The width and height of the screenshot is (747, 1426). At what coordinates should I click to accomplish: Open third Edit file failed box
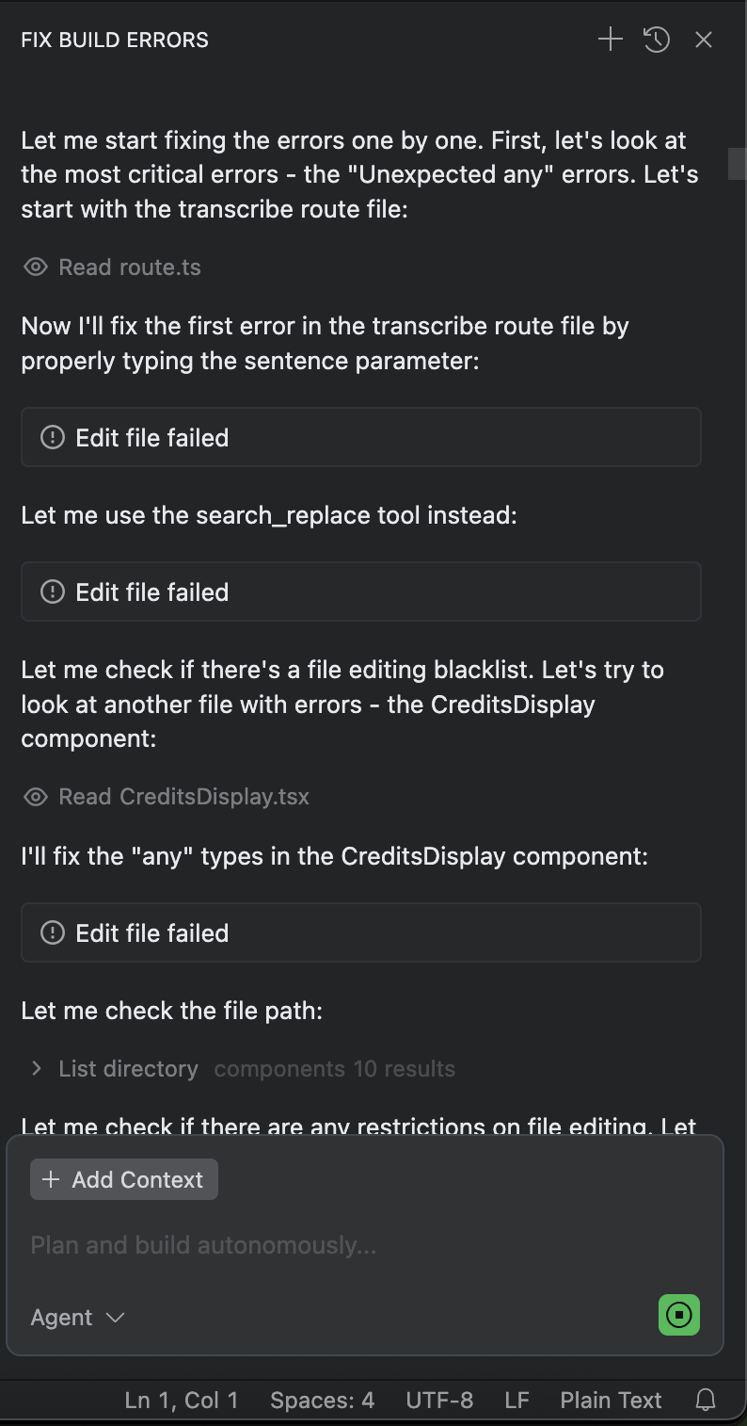tap(361, 932)
